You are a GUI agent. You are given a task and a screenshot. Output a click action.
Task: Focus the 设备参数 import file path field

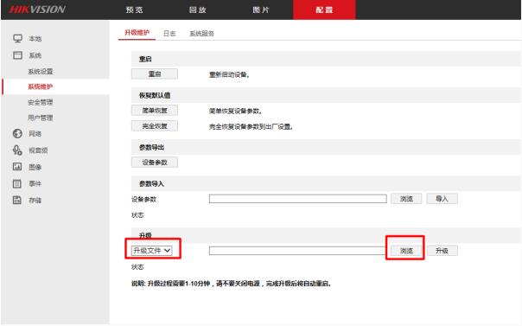(x=298, y=199)
